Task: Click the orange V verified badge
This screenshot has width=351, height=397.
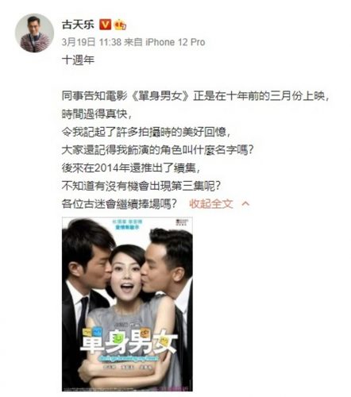Action: click(105, 25)
